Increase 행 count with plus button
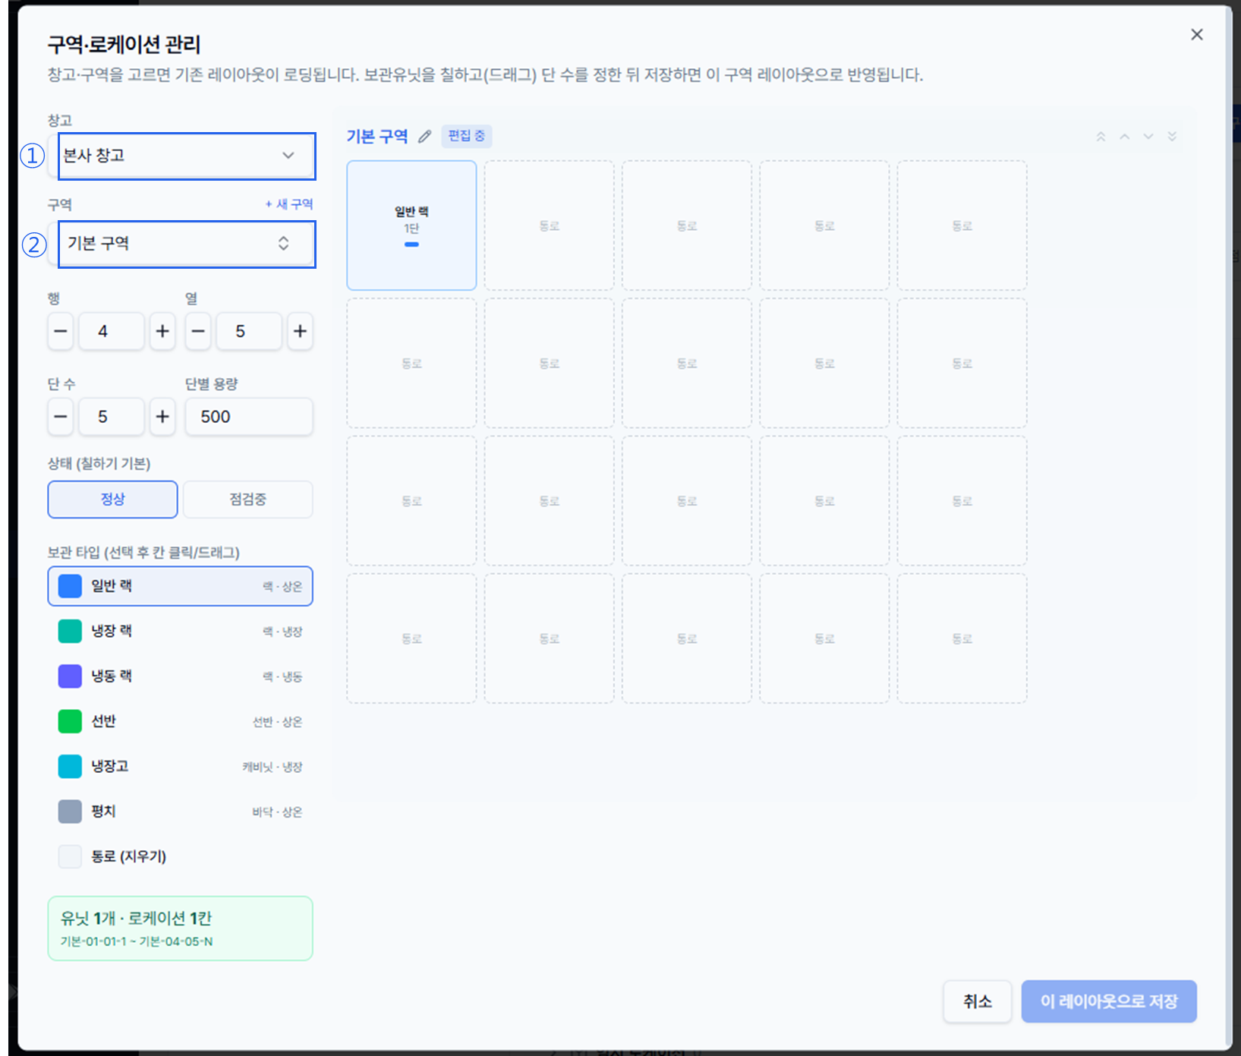The width and height of the screenshot is (1241, 1056). [162, 331]
